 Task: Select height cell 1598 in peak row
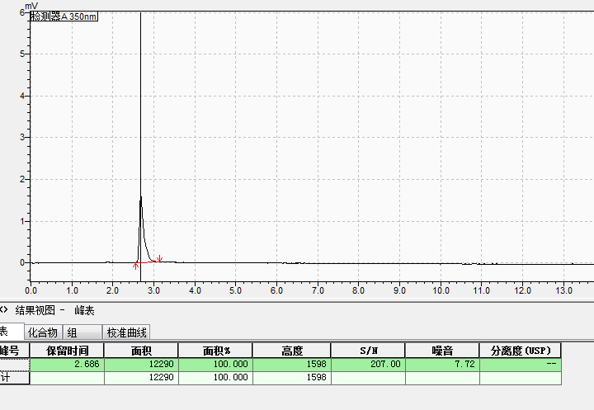[x=292, y=364]
